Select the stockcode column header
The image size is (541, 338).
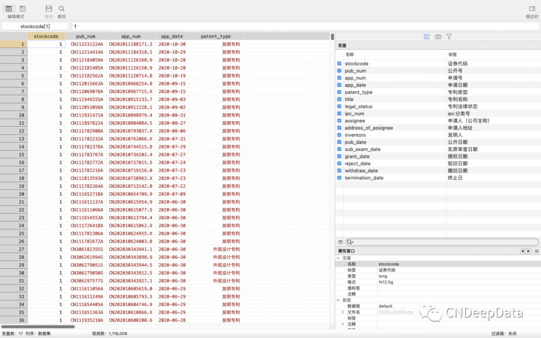coord(46,36)
